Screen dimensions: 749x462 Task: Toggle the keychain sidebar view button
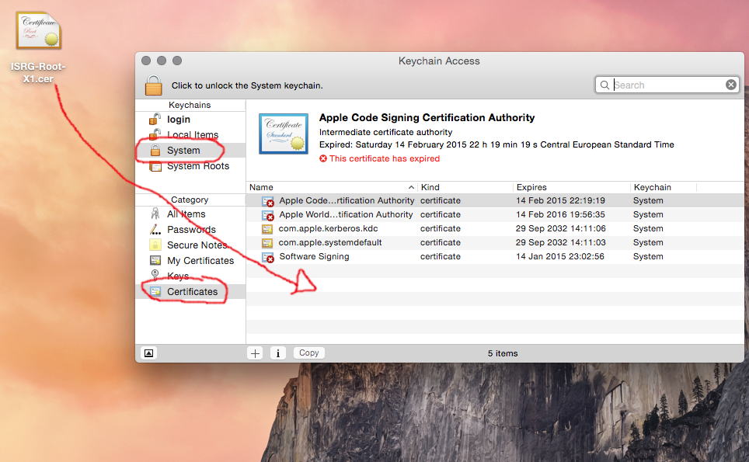coord(149,353)
